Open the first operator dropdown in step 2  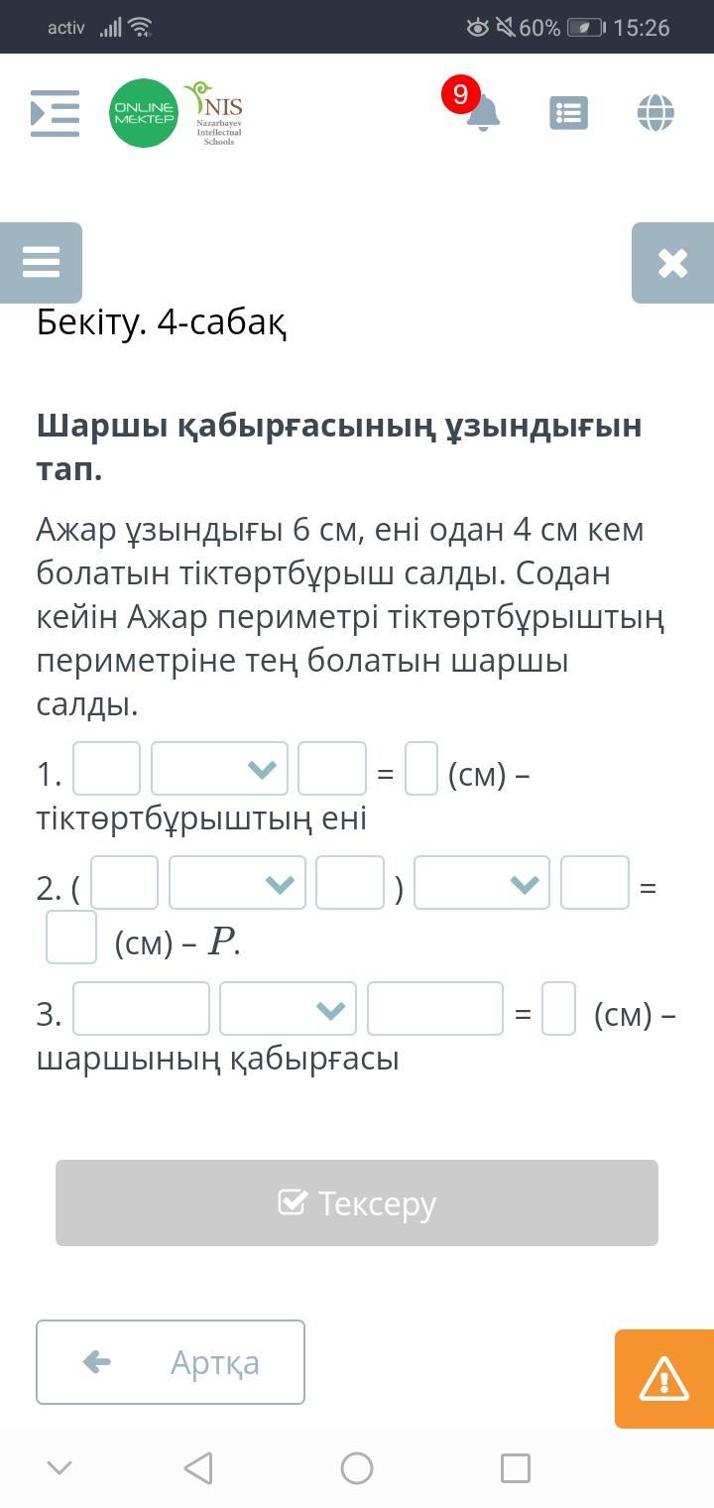point(237,883)
